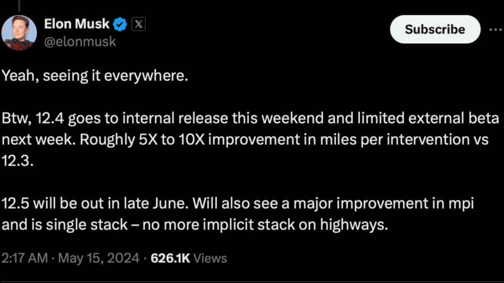Click the blue verified checkmark badge
Viewport: 504px width, 283px height.
(121, 24)
